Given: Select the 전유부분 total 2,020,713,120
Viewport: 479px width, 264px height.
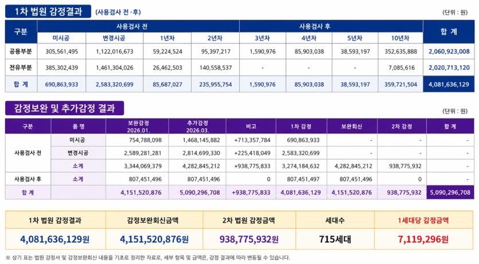Looking at the screenshot, I should coord(449,68).
